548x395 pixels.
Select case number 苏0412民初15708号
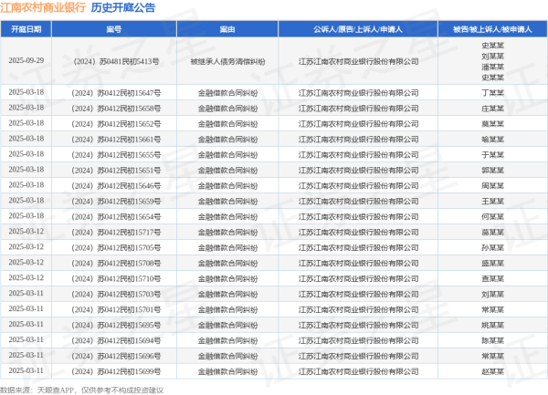116,263
